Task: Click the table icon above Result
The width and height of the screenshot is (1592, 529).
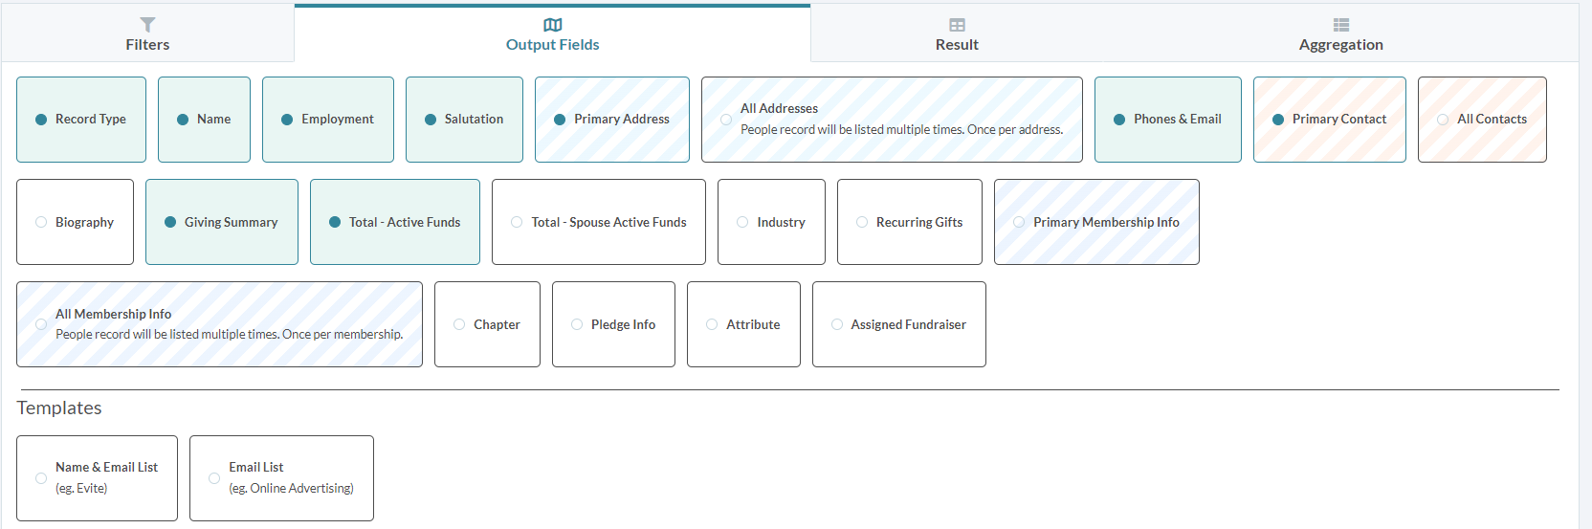Action: 957,25
